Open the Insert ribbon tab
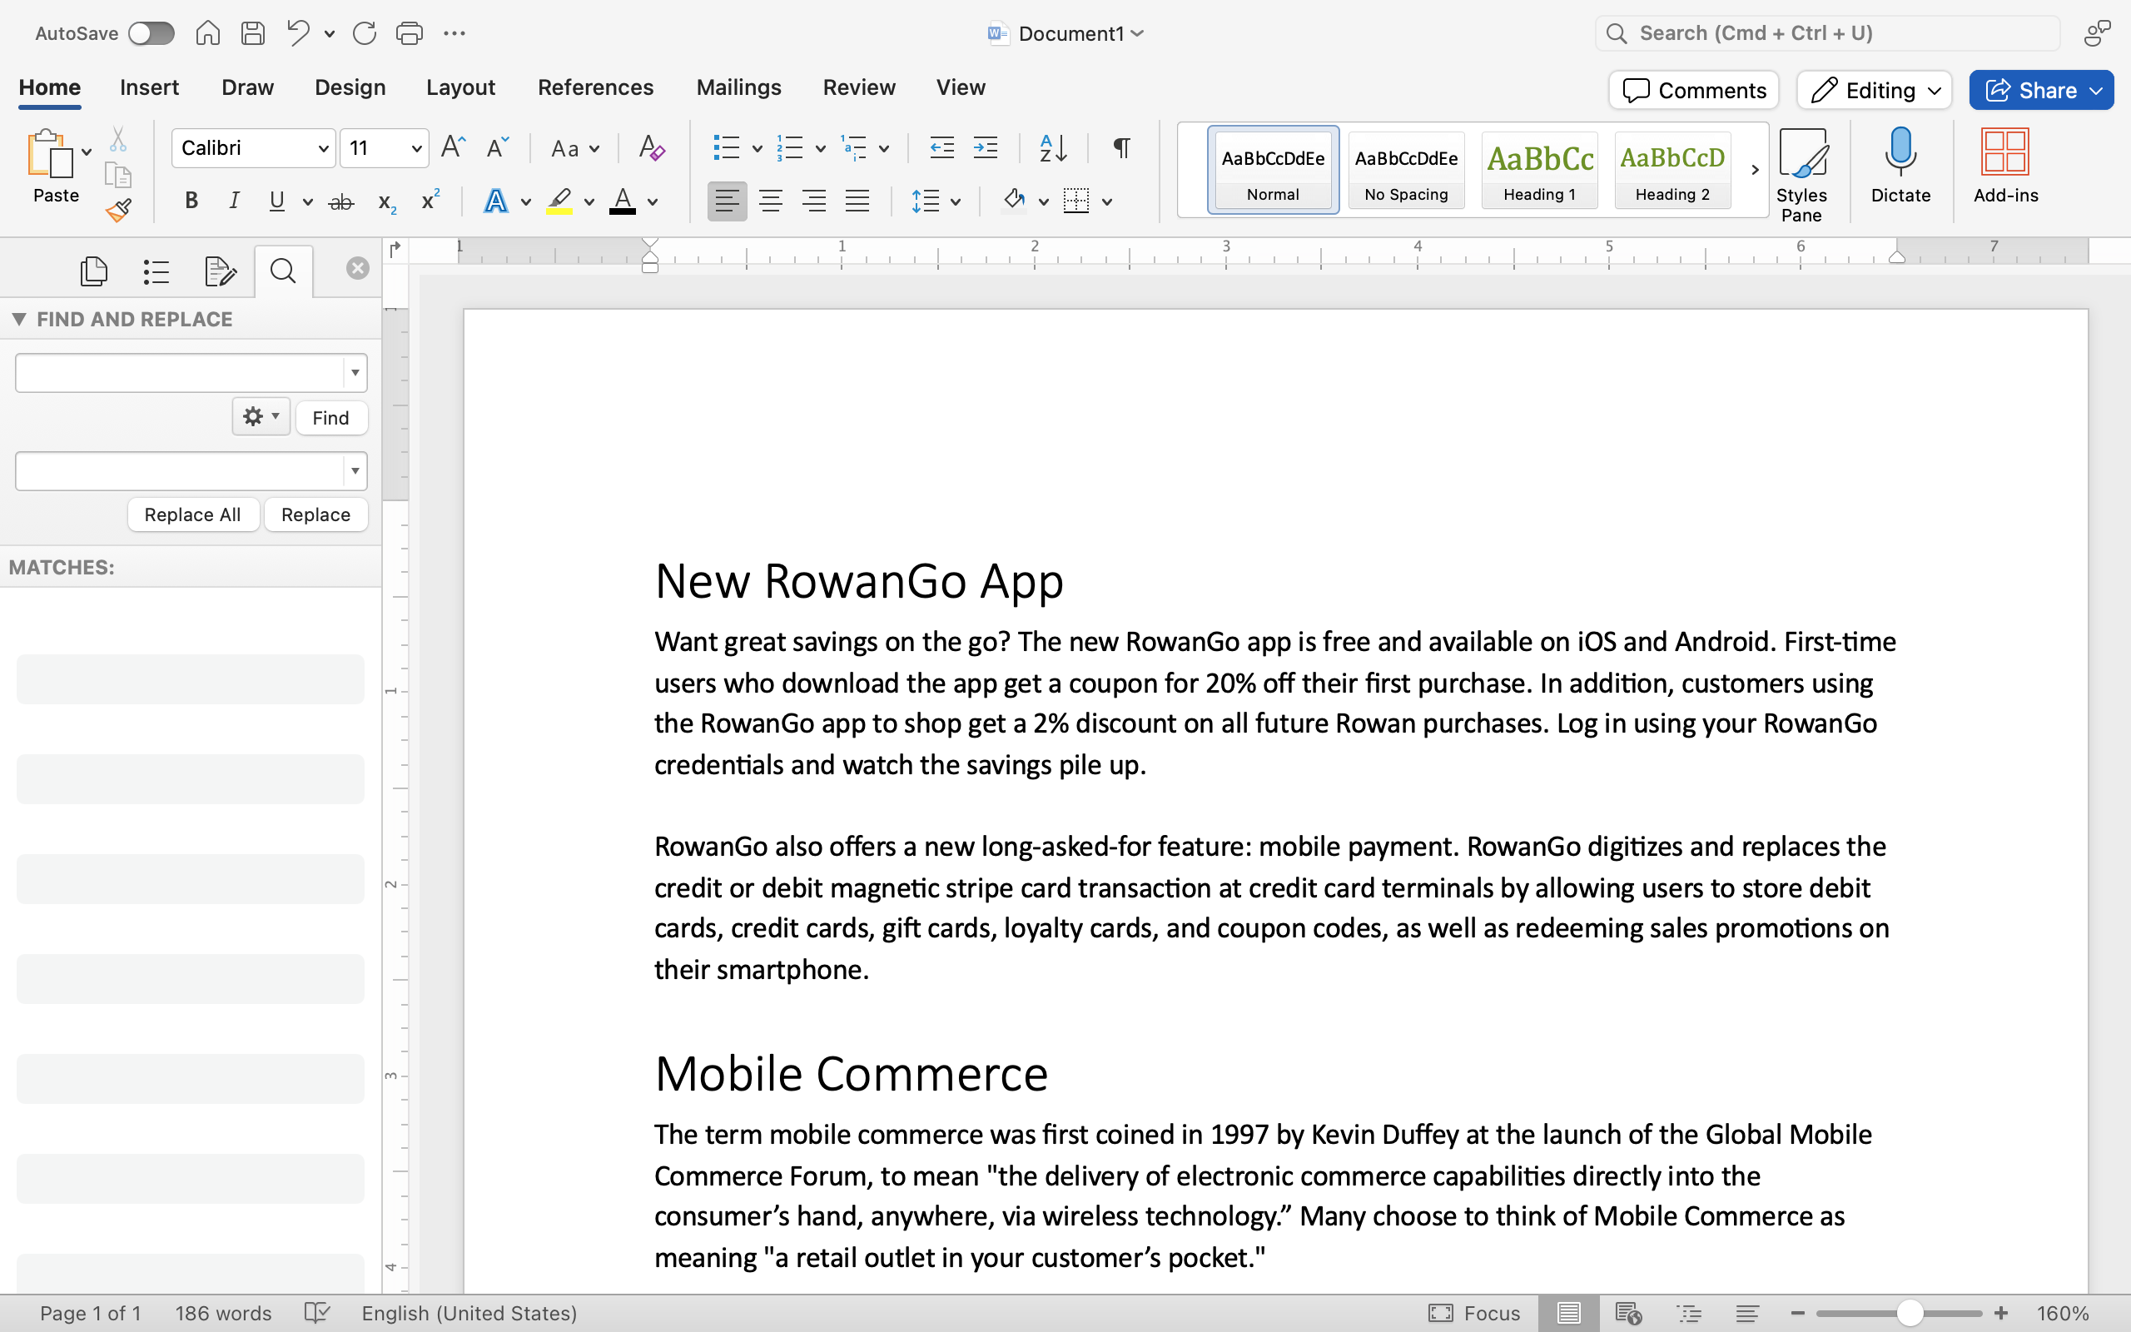 click(x=149, y=87)
